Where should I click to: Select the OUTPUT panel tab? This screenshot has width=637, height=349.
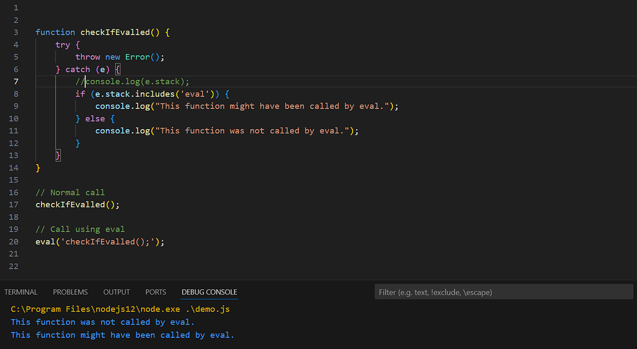[116, 292]
